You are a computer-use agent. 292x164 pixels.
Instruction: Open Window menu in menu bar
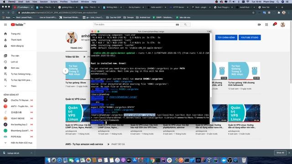tap(85, 2)
